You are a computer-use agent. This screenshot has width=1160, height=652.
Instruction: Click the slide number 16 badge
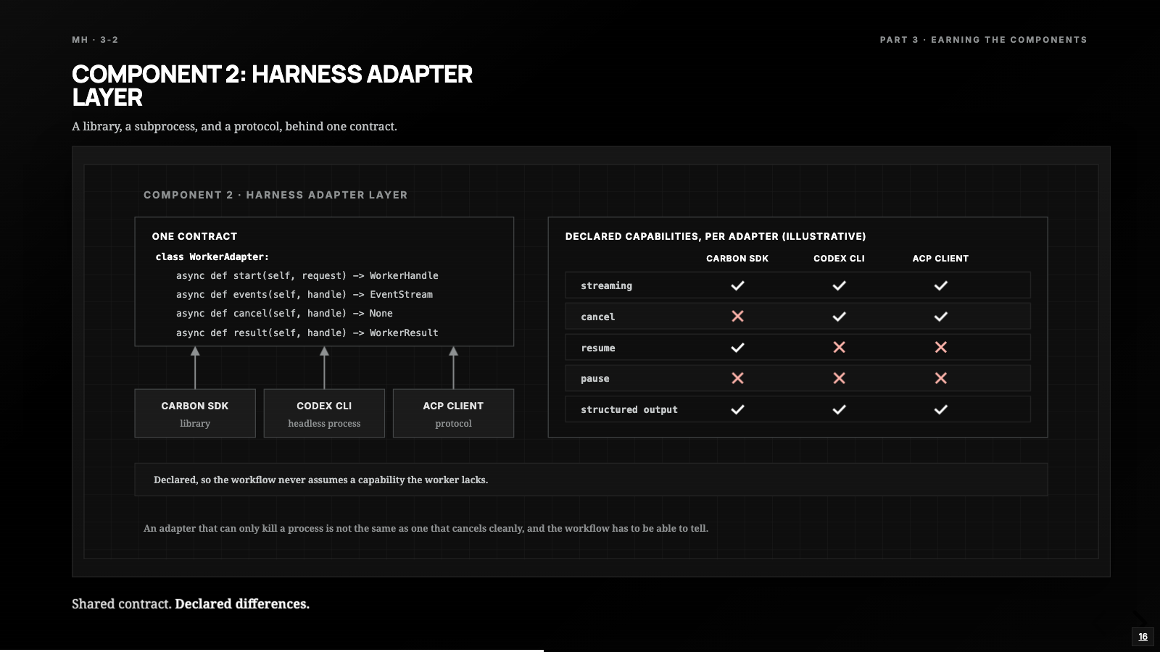pyautogui.click(x=1143, y=637)
